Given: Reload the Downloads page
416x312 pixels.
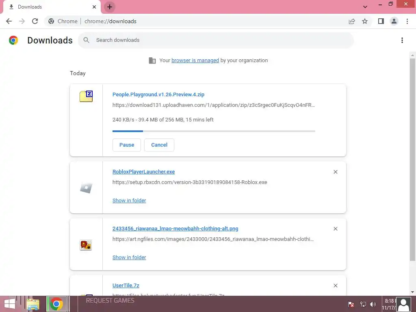Looking at the screenshot, I should (x=35, y=21).
